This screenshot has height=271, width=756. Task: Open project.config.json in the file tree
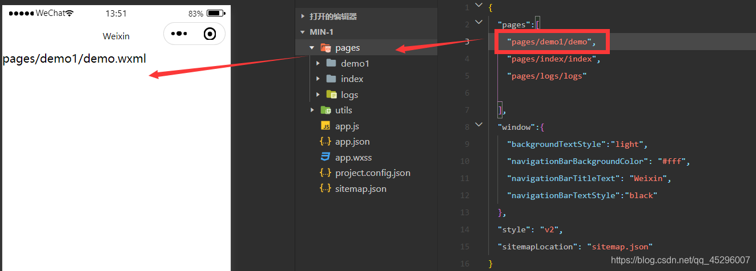[373, 173]
